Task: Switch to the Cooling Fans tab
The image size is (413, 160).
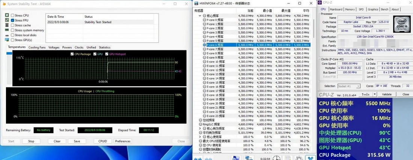Action: pyautogui.click(x=37, y=47)
